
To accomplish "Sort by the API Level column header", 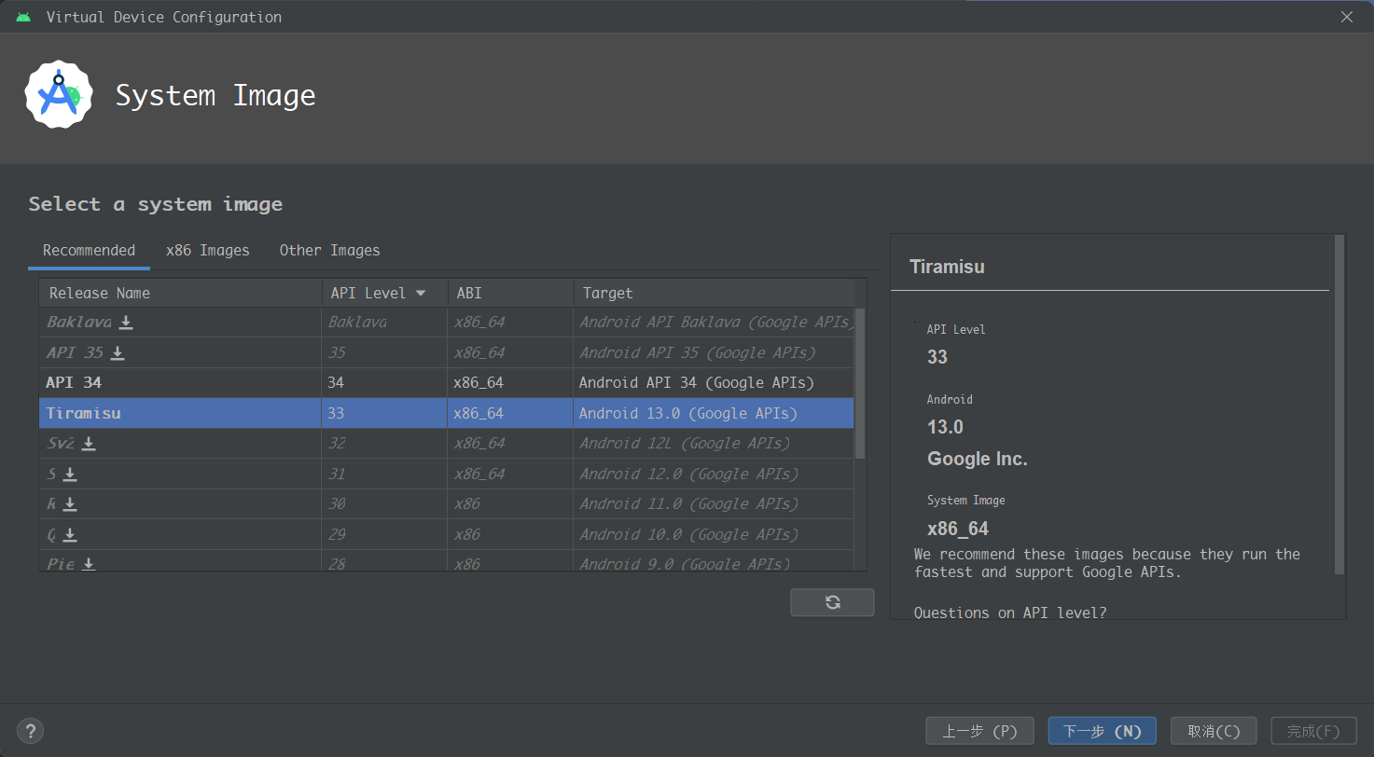I will point(384,293).
